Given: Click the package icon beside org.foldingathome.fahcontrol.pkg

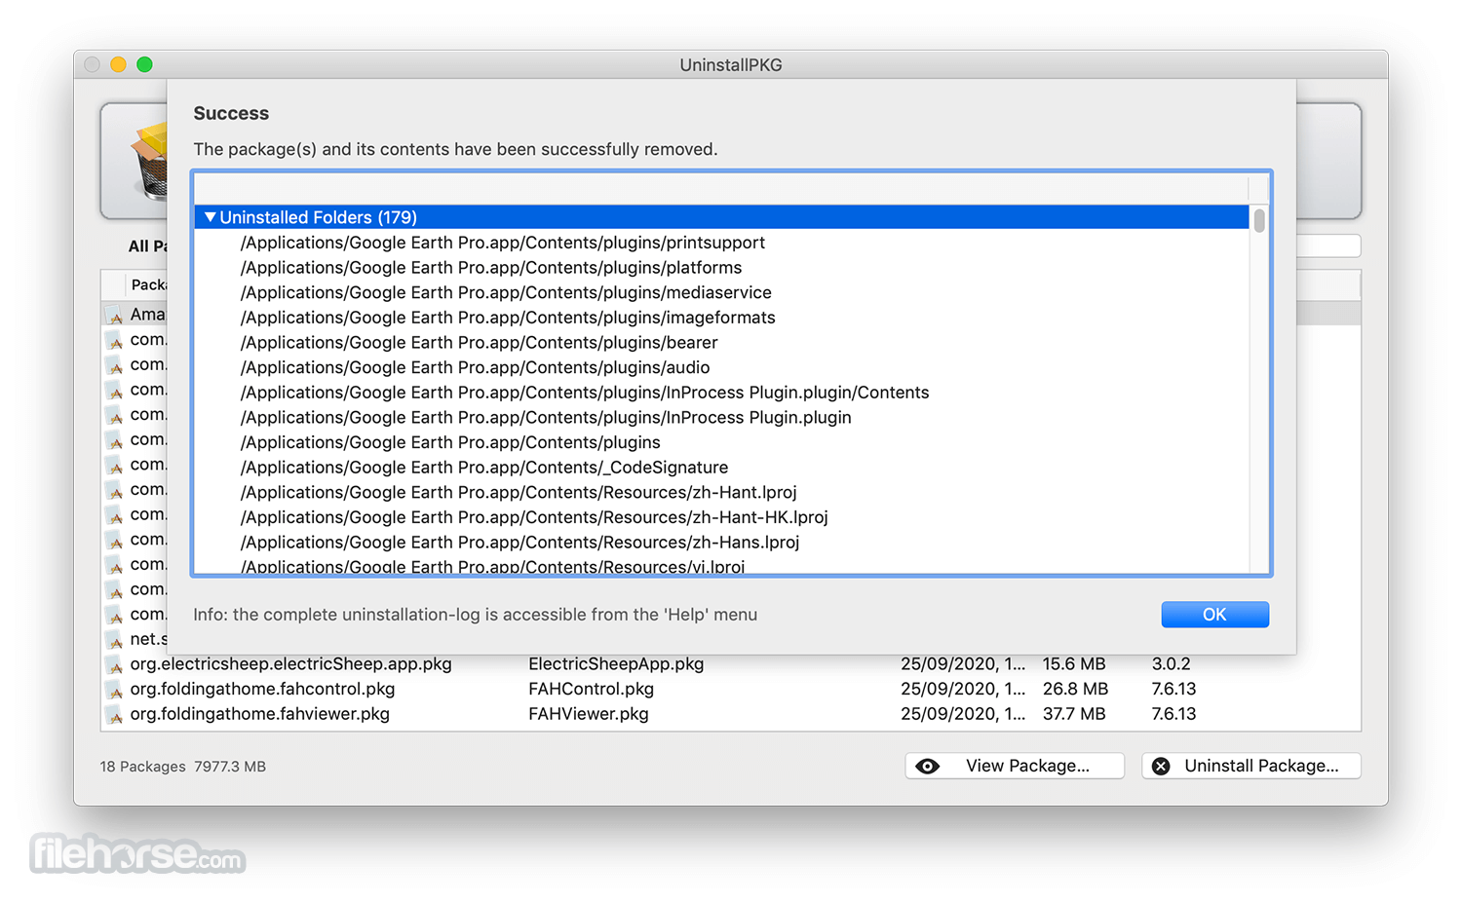Looking at the screenshot, I should pos(115,691).
